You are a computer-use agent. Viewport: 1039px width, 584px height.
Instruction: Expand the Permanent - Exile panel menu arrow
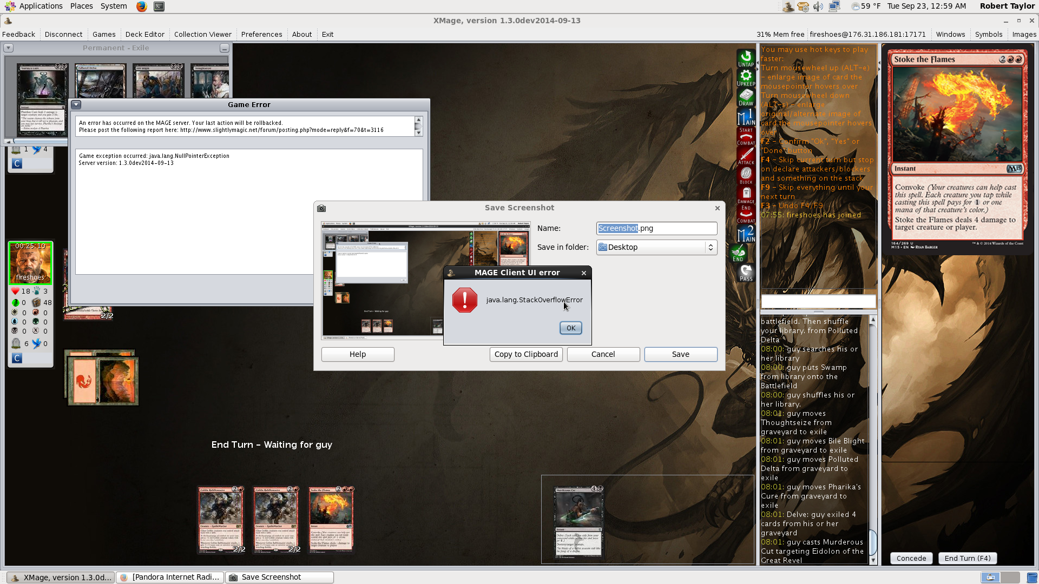(x=8, y=48)
